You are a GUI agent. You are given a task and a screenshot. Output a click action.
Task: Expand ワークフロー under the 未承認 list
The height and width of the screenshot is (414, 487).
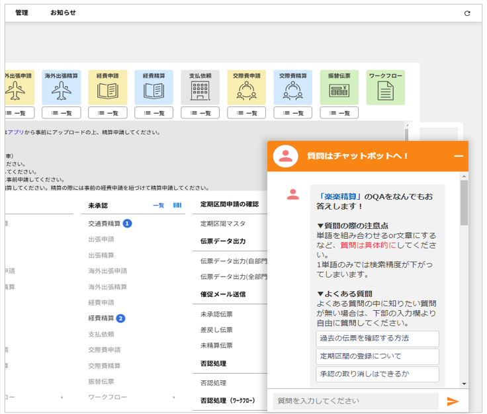coord(174,397)
